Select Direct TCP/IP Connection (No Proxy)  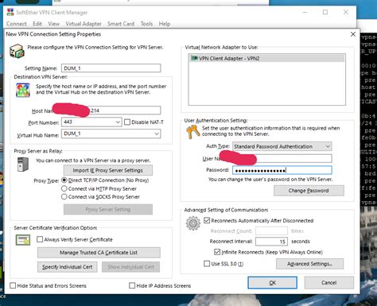[64, 180]
